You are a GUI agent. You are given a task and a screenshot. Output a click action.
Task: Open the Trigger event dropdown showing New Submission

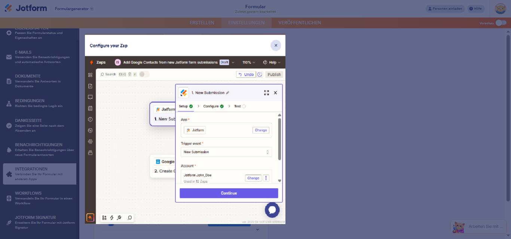[226, 152]
